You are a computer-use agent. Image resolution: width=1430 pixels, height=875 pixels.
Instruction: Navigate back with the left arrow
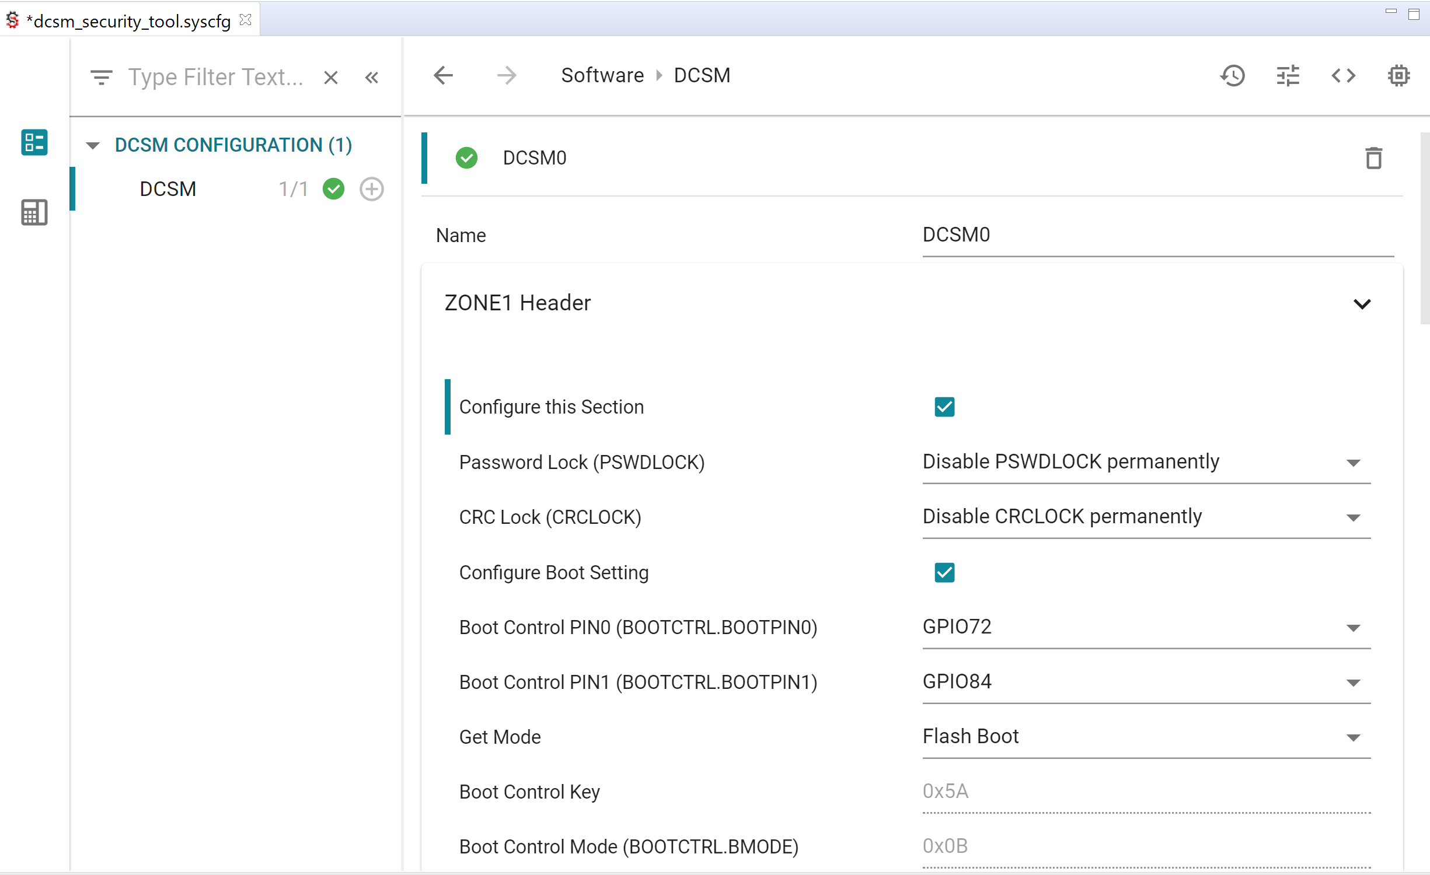click(444, 75)
